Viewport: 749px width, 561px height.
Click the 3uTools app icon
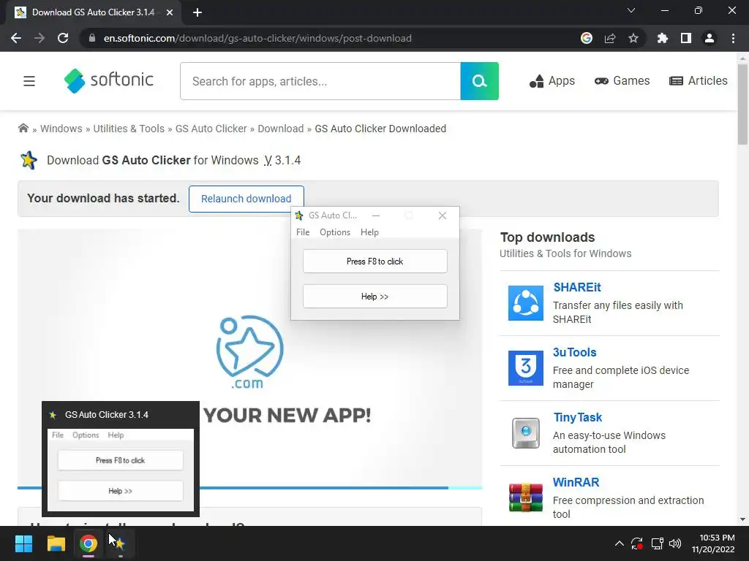point(525,368)
